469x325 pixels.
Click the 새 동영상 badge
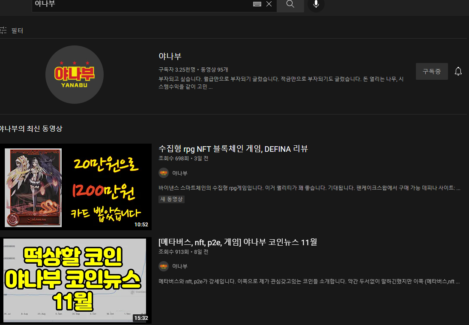point(171,199)
